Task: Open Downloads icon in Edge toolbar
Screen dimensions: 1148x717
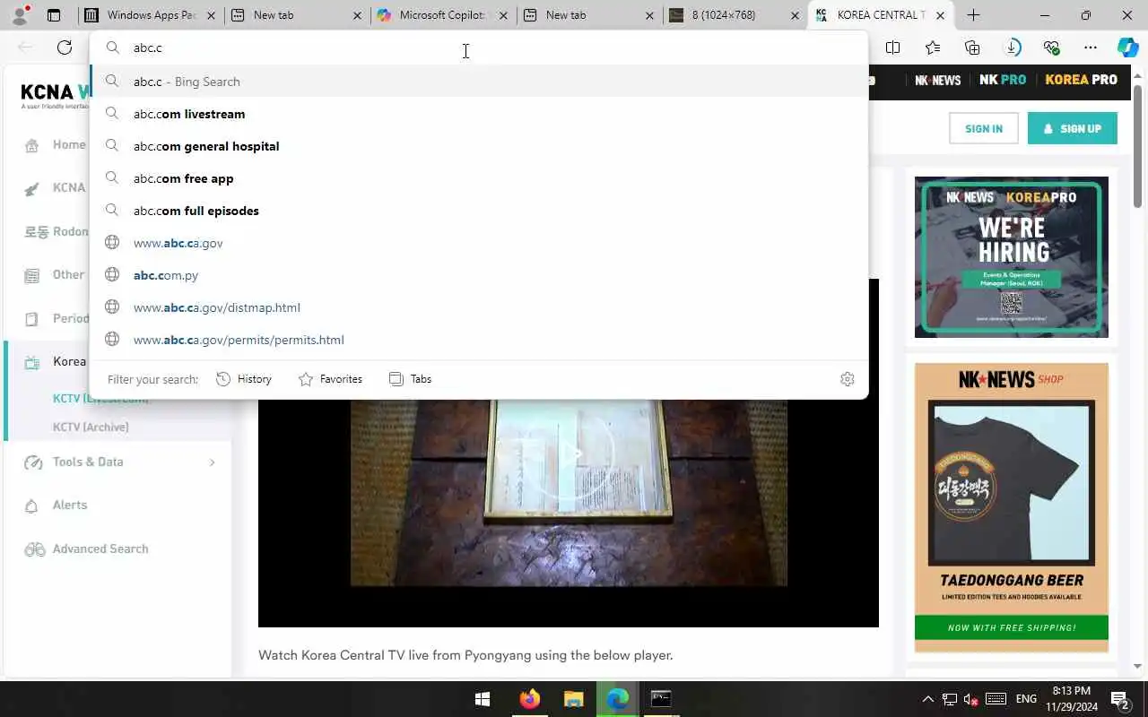Action: (x=1012, y=48)
